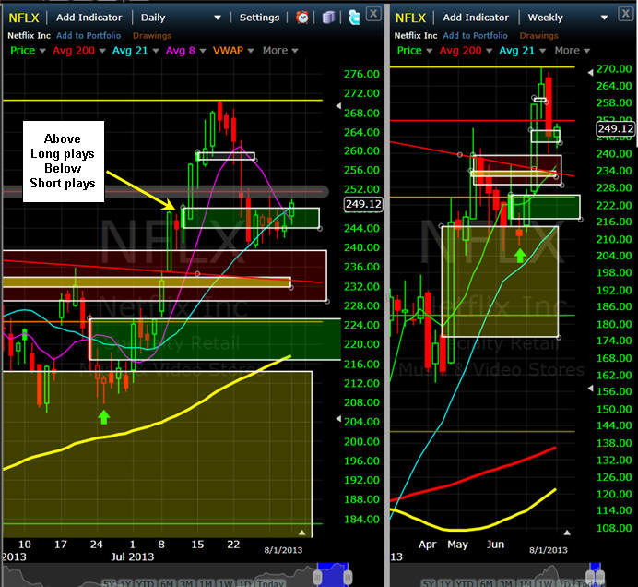
Task: Select the 5Y range in Daily chart
Action: (108, 583)
